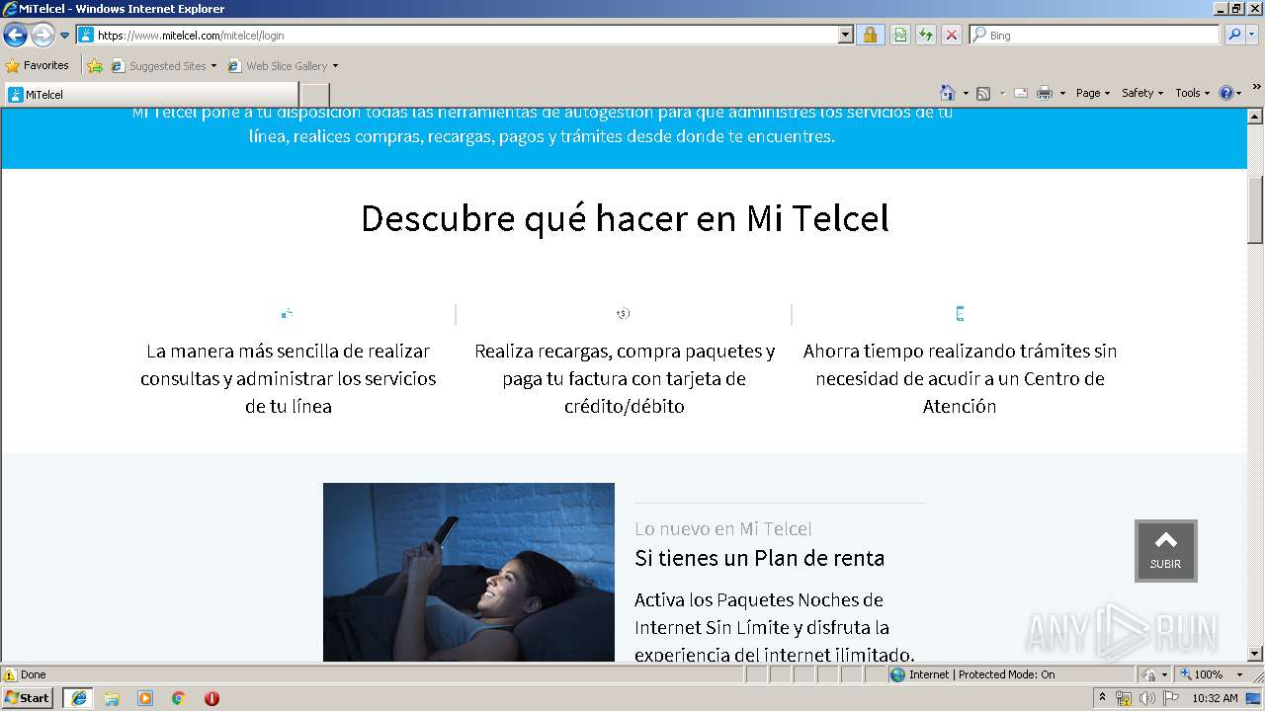Viewport: 1265px width, 711px height.
Task: Click the Add to Favorites Bar icon
Action: coord(95,66)
